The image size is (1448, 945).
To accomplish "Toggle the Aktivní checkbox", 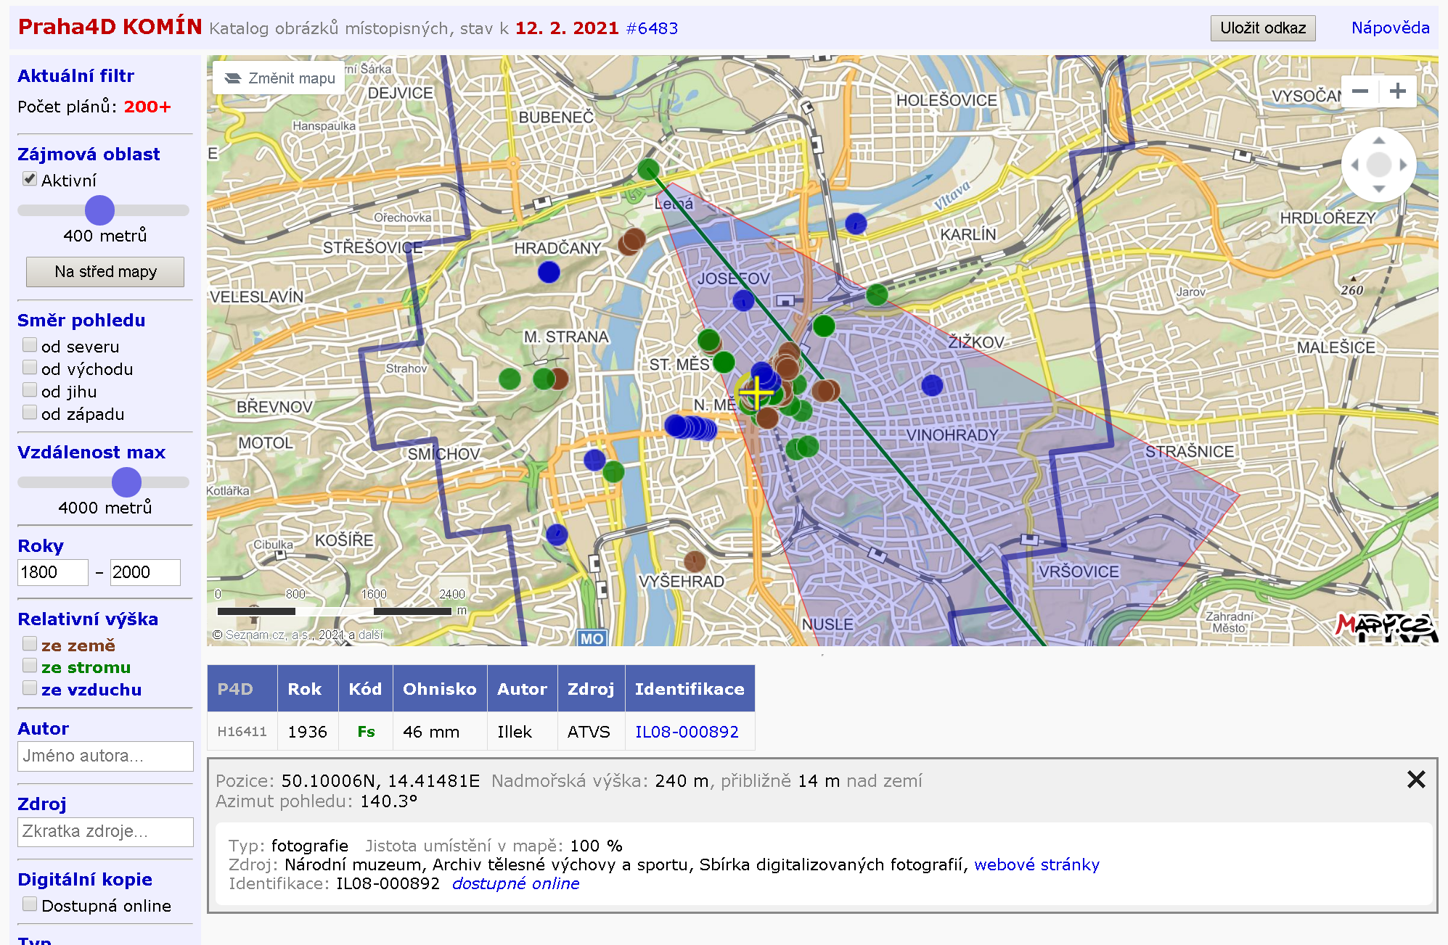I will (x=30, y=179).
